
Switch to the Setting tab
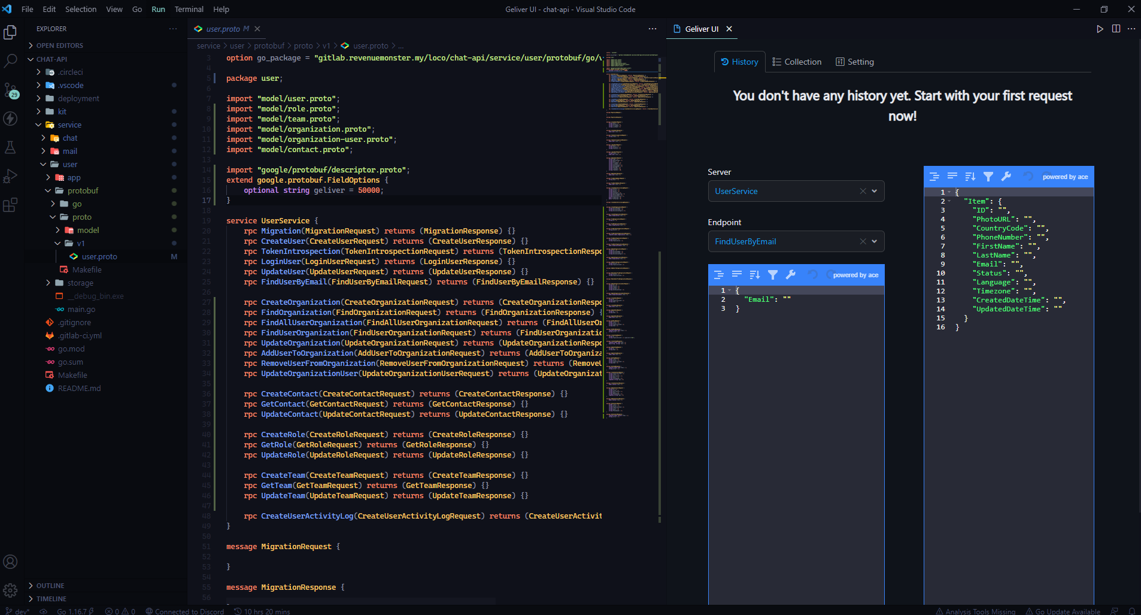(x=855, y=62)
